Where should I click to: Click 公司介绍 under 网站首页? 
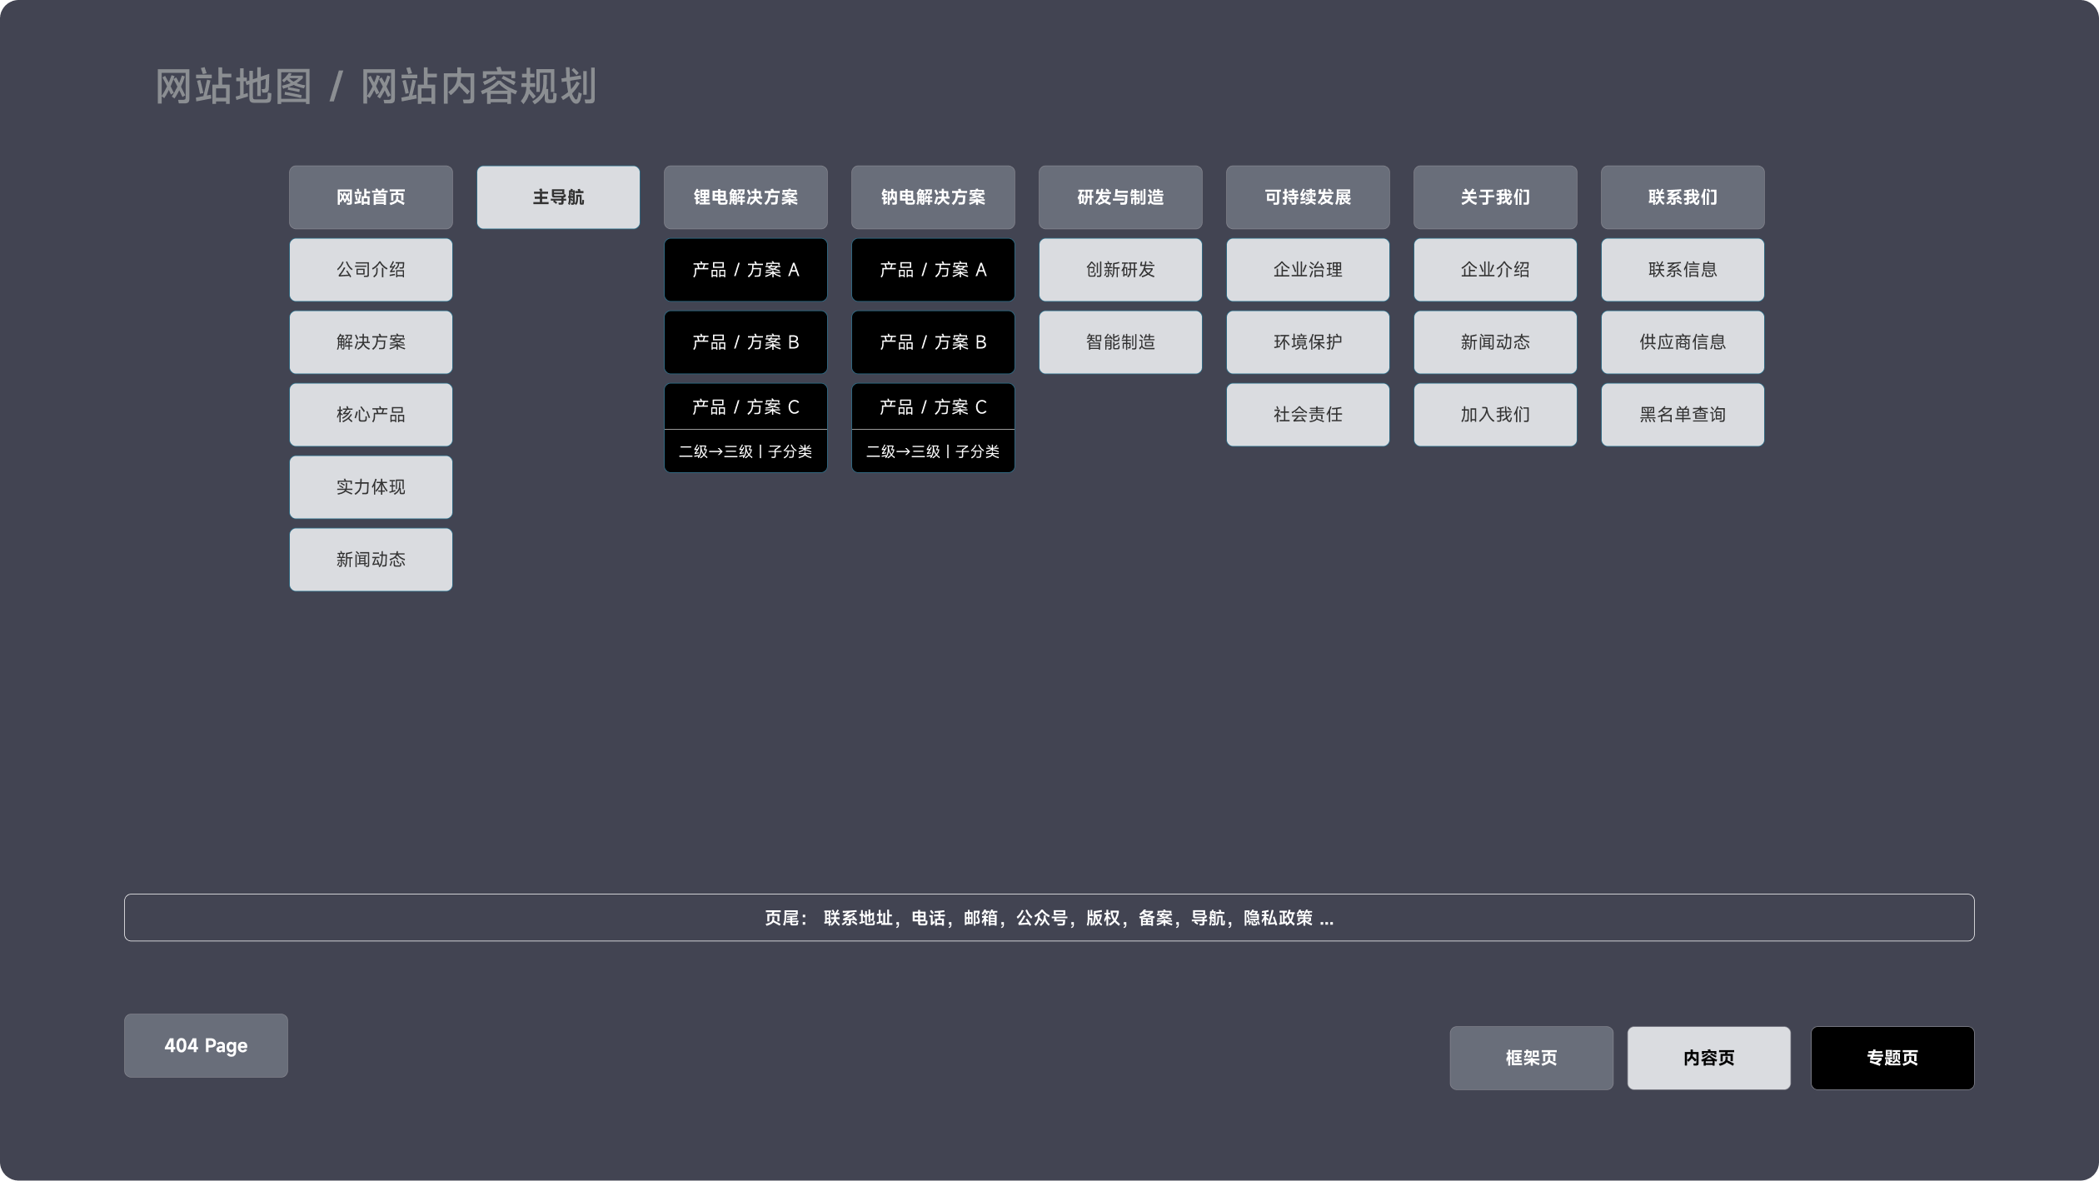[x=371, y=270]
